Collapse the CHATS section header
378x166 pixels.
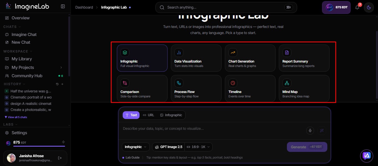[12, 27]
